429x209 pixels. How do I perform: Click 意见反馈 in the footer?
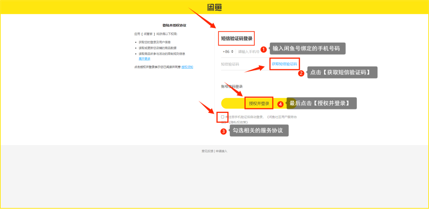pyautogui.click(x=207, y=151)
